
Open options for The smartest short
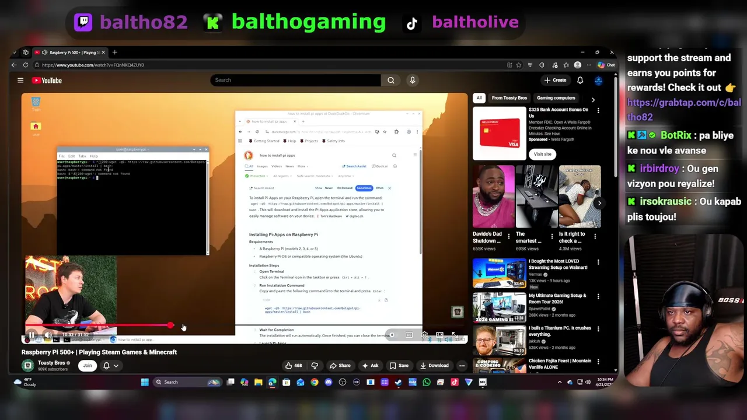pyautogui.click(x=552, y=236)
